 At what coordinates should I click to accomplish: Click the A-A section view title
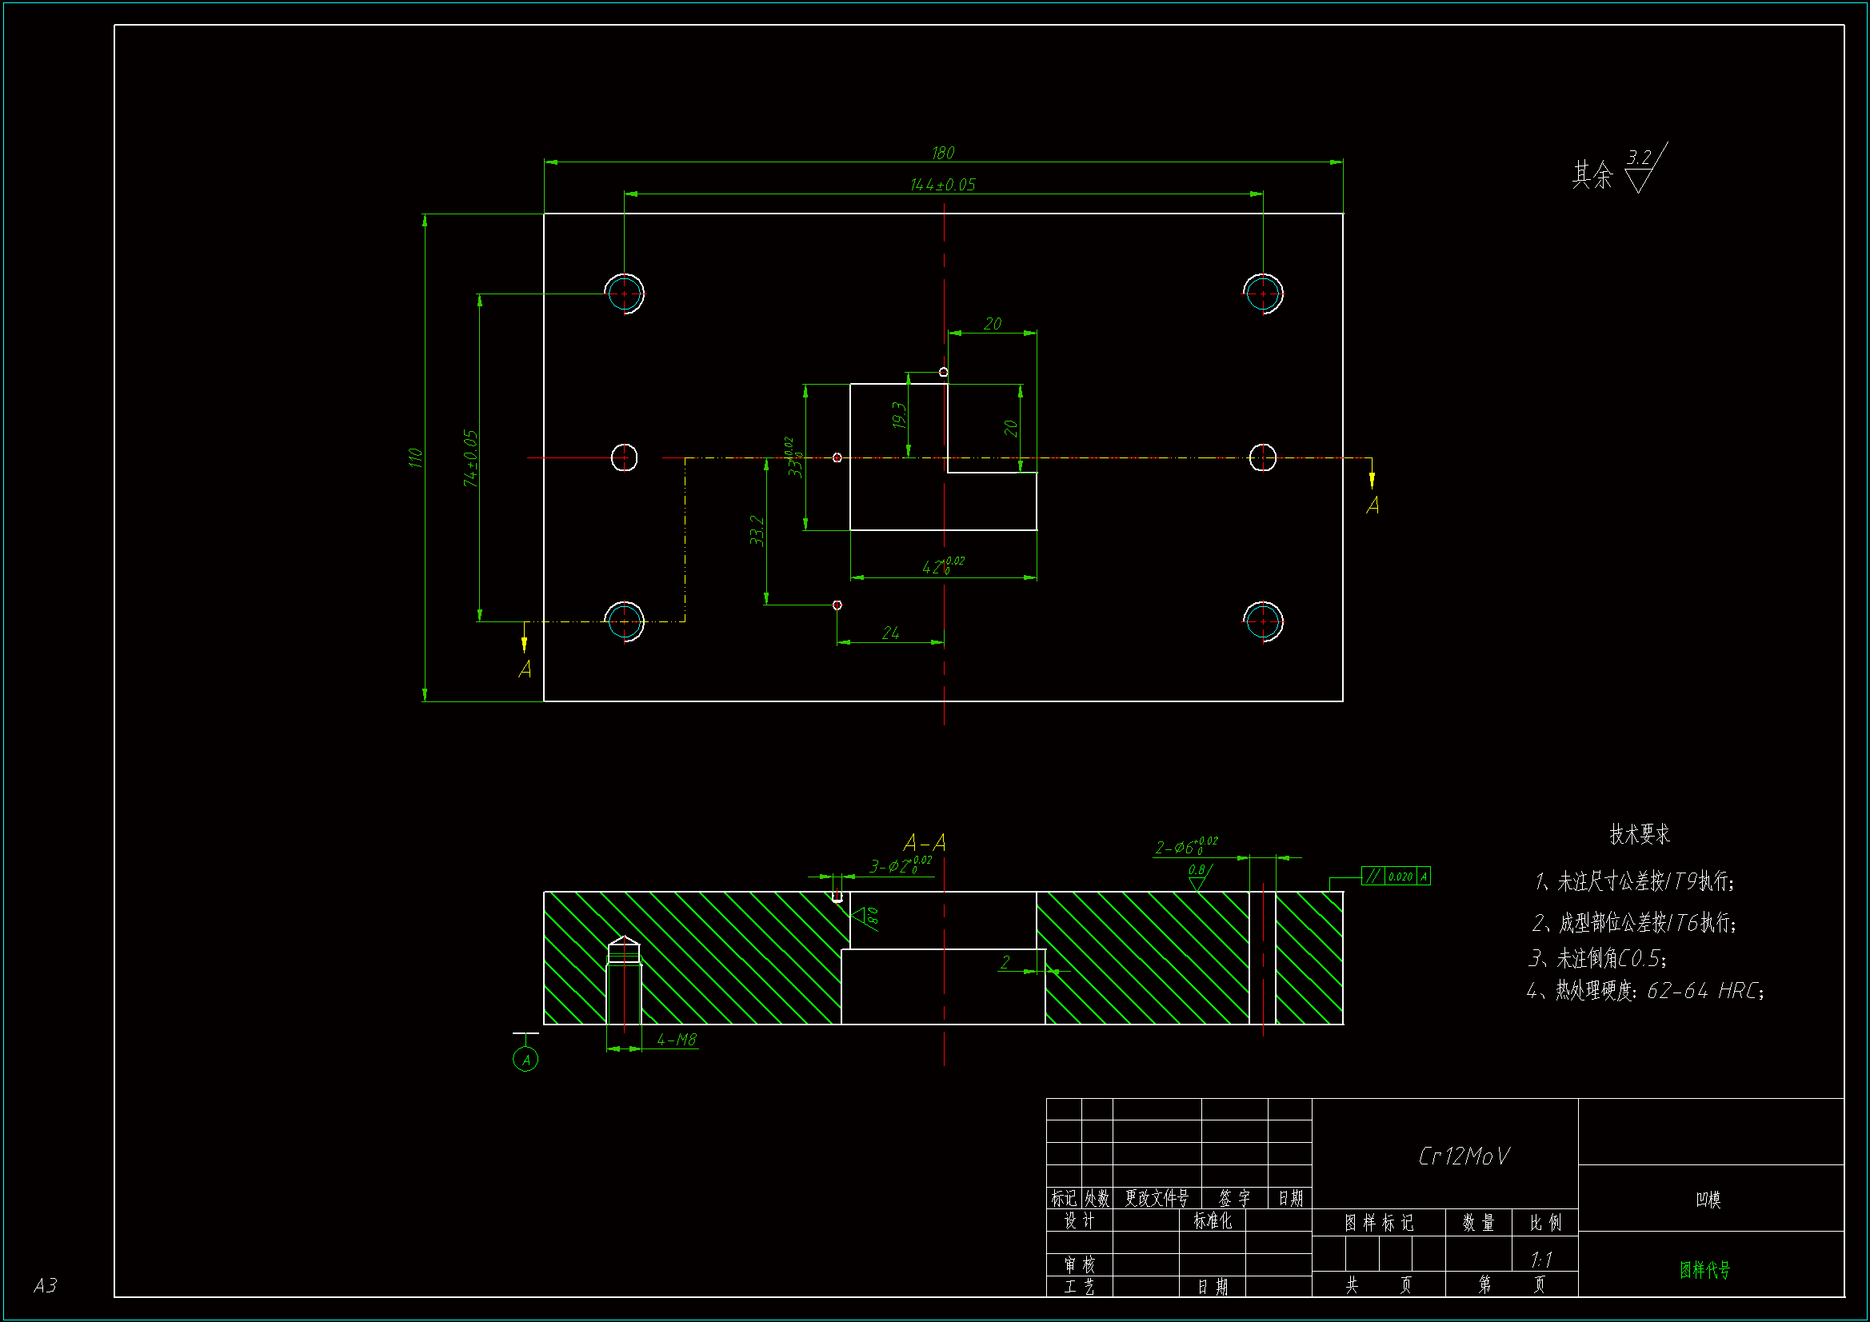(x=925, y=842)
